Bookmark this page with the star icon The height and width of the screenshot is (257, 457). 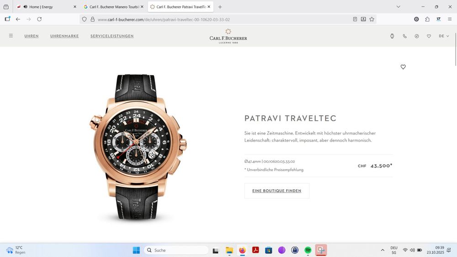(x=372, y=19)
